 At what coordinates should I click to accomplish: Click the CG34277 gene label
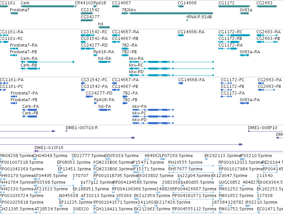[x=90, y=17]
